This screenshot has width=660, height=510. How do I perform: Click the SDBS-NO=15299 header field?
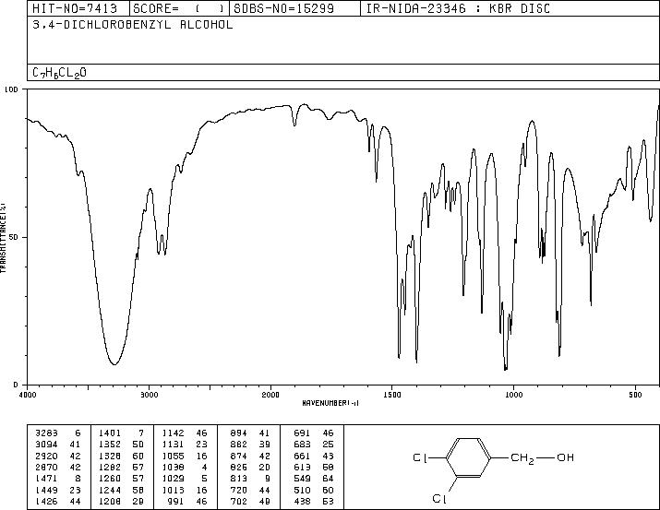[294, 8]
